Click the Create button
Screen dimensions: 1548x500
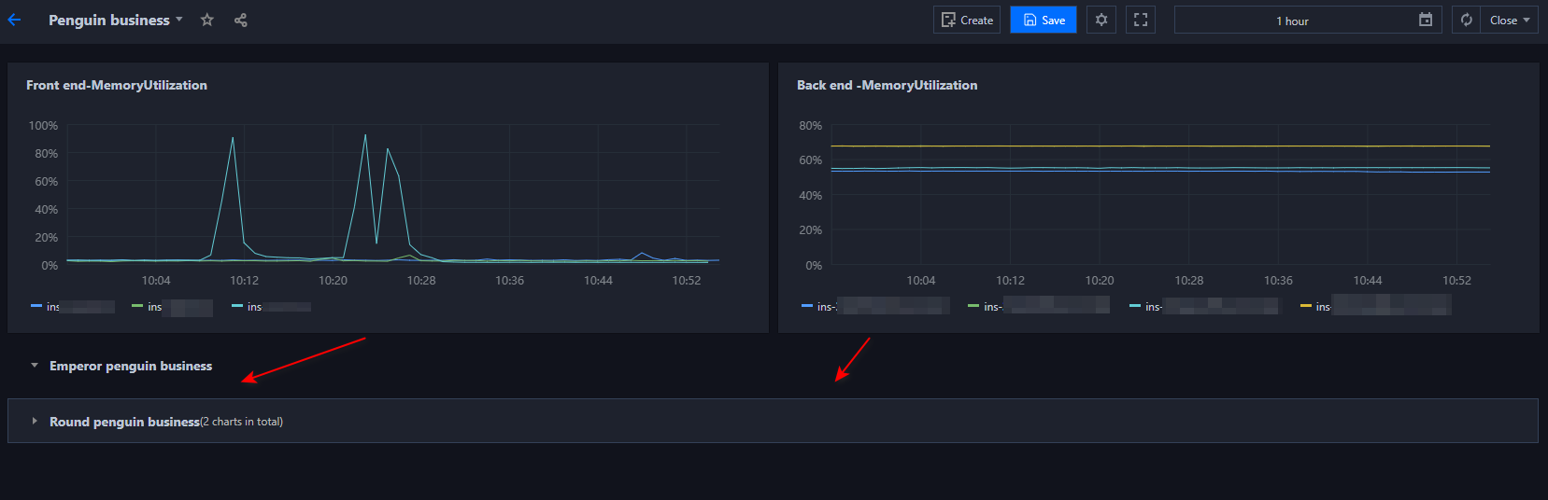[x=967, y=20]
